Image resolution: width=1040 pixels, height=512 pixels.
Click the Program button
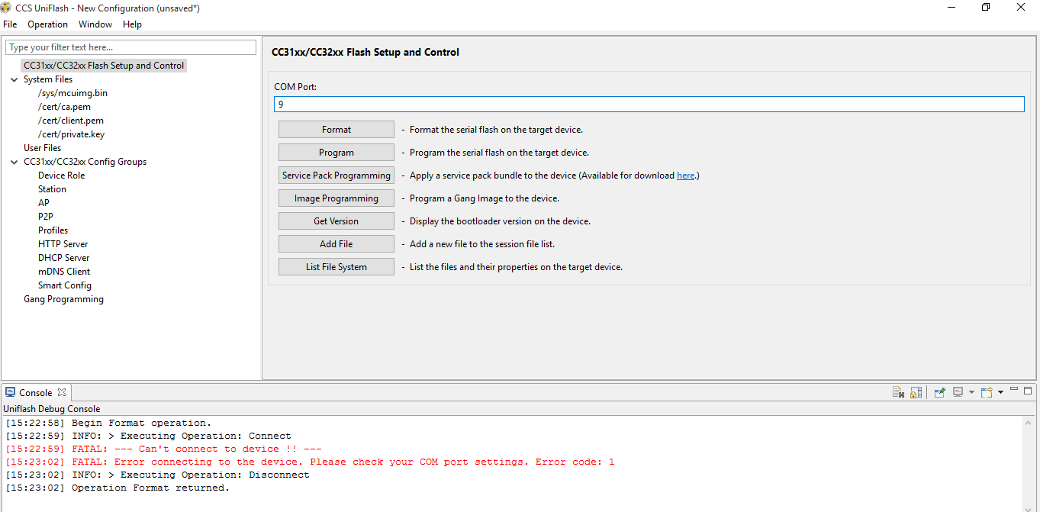point(336,153)
